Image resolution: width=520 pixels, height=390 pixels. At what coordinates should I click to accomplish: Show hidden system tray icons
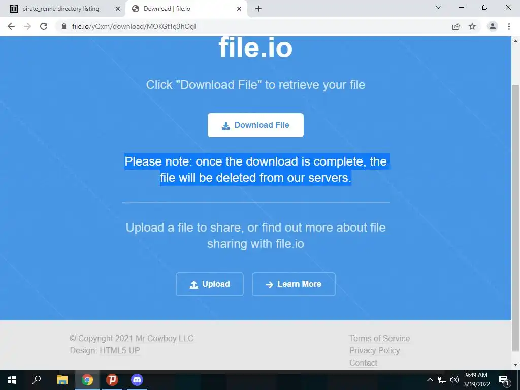pos(430,380)
